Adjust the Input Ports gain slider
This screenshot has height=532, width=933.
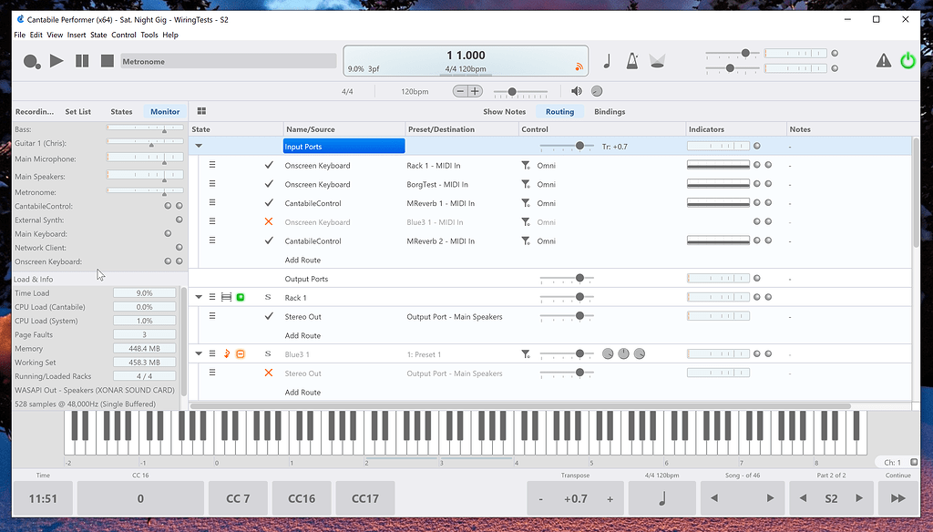point(567,146)
